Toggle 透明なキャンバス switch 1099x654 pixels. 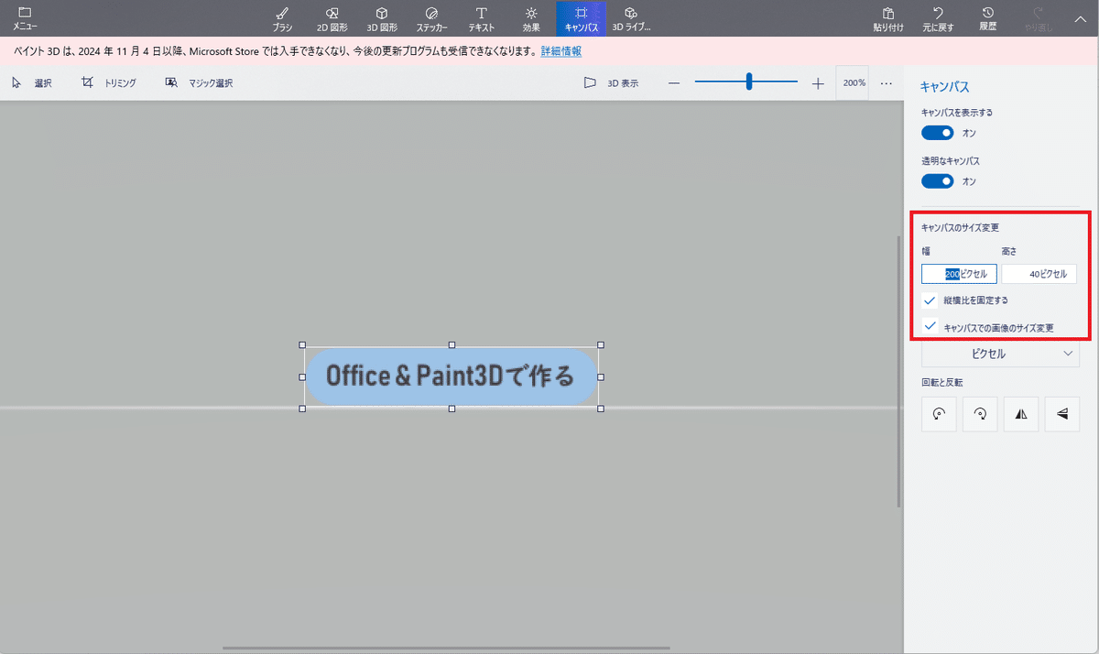click(x=938, y=181)
